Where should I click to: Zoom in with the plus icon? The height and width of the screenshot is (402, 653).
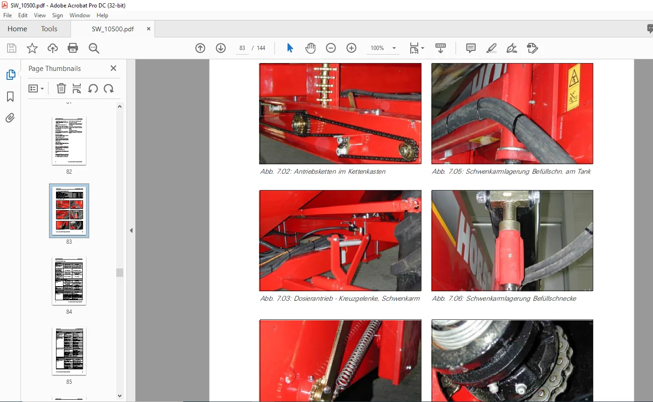click(x=351, y=48)
